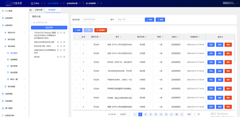Click the 题干 search input field
240x117 pixels.
[130, 20]
